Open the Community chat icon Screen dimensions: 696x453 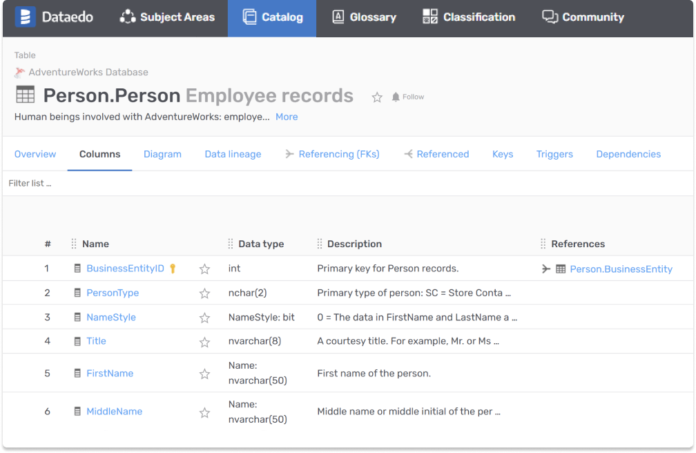[550, 17]
